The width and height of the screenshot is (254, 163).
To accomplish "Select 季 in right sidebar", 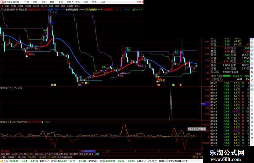I will 252,134.
